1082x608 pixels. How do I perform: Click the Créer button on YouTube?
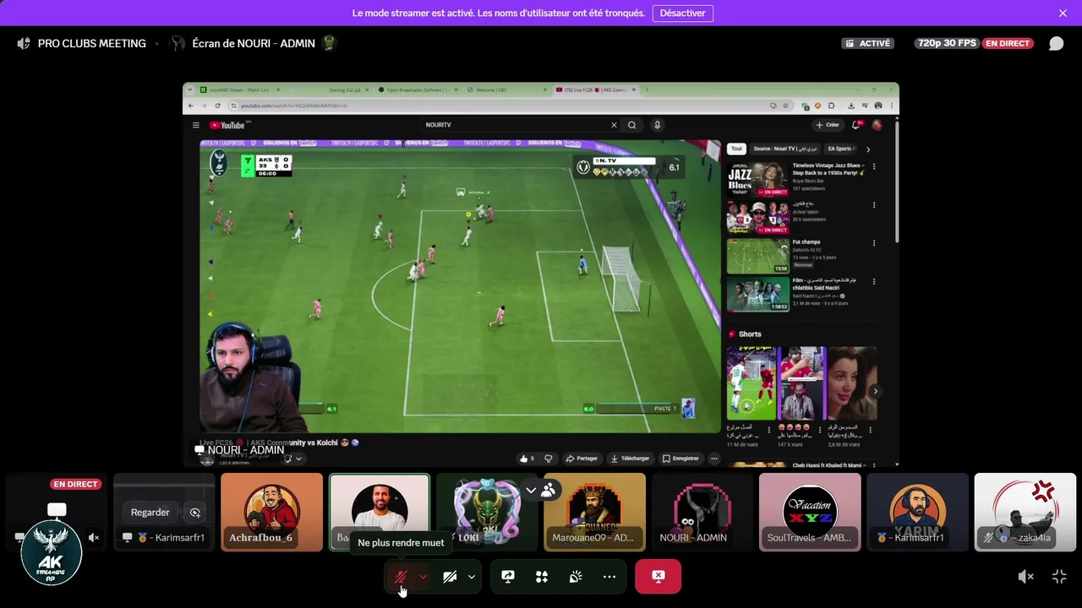[x=828, y=125]
